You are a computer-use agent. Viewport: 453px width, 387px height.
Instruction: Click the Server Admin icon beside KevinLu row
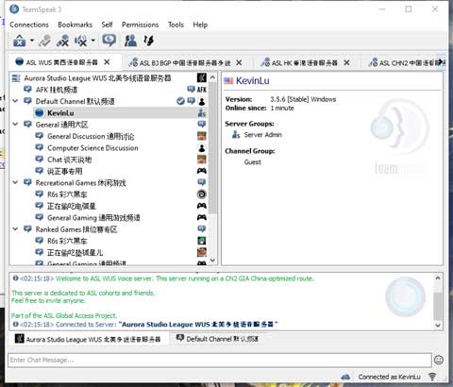(x=202, y=112)
